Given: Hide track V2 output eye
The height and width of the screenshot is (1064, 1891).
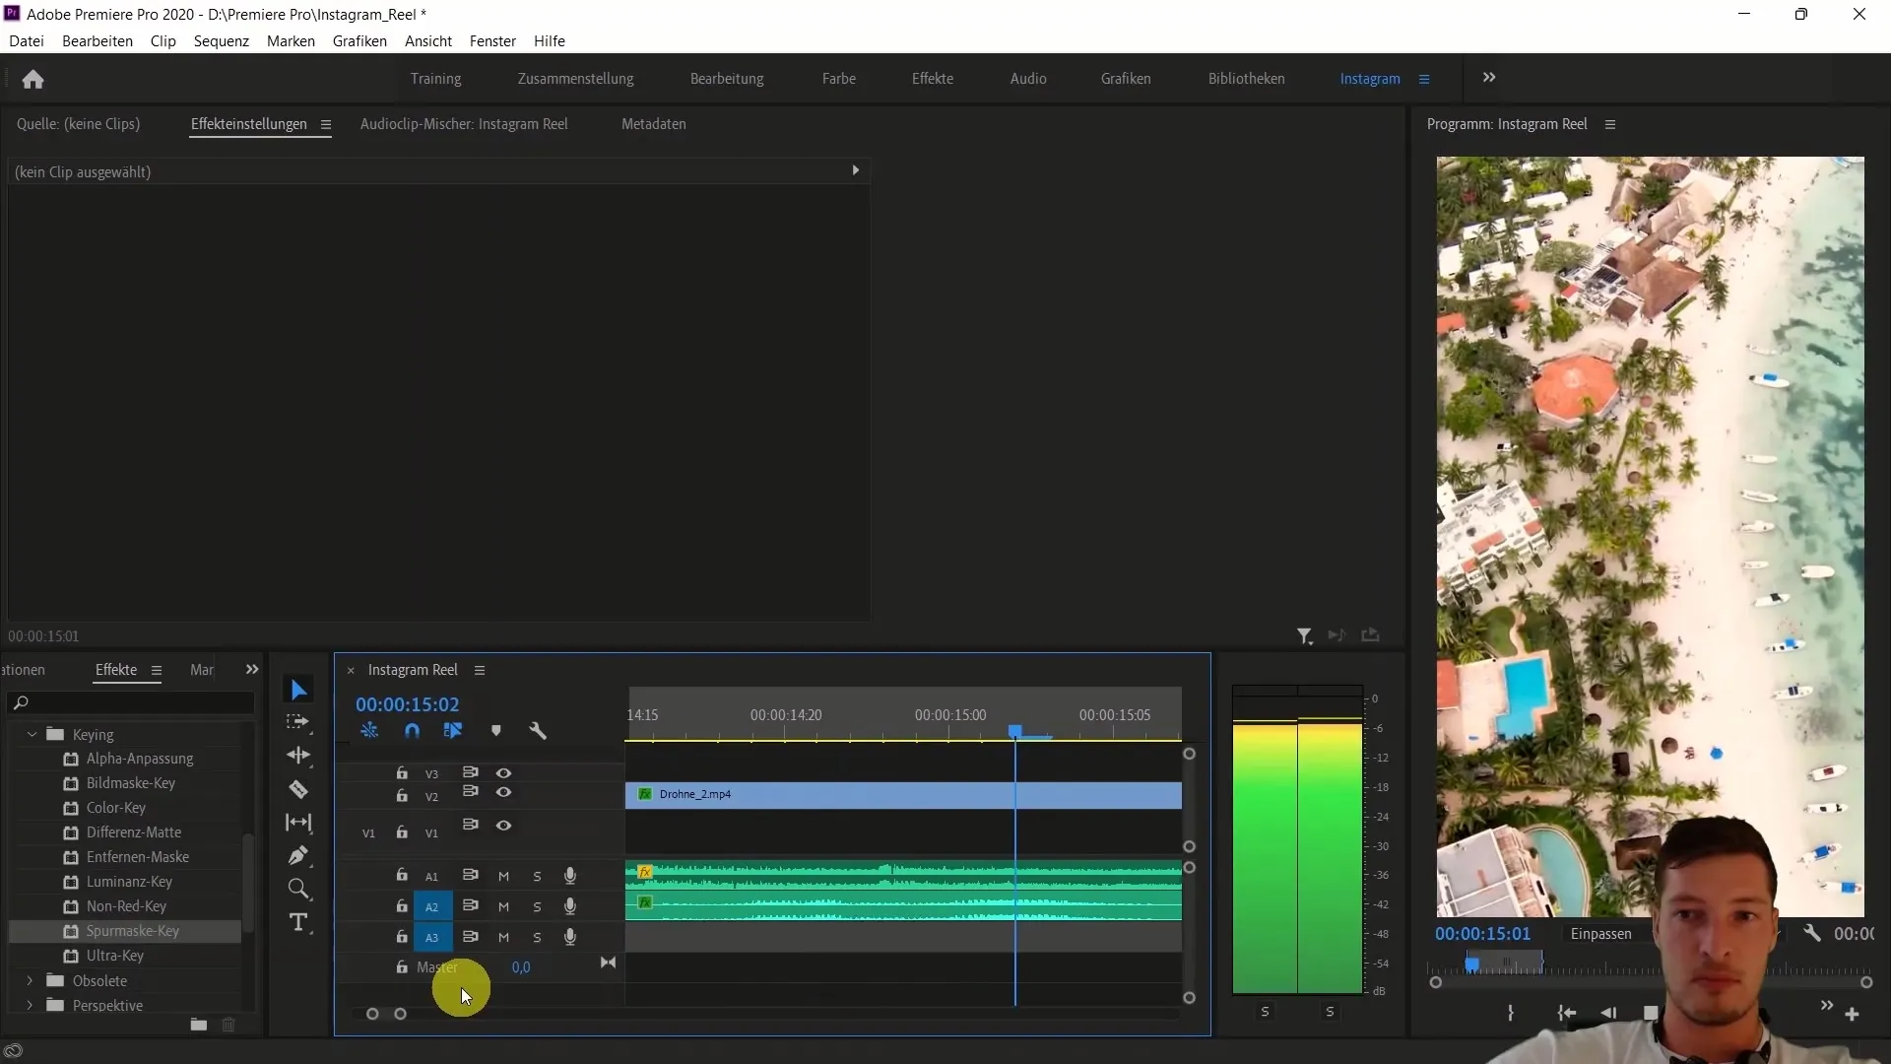Looking at the screenshot, I should pos(503,792).
